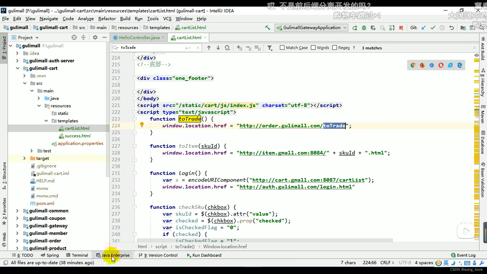Open page in Safari browser icon

(432, 65)
